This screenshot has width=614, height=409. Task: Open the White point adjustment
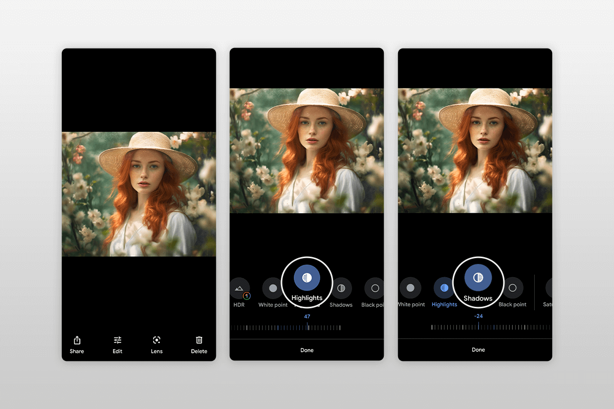(x=273, y=288)
